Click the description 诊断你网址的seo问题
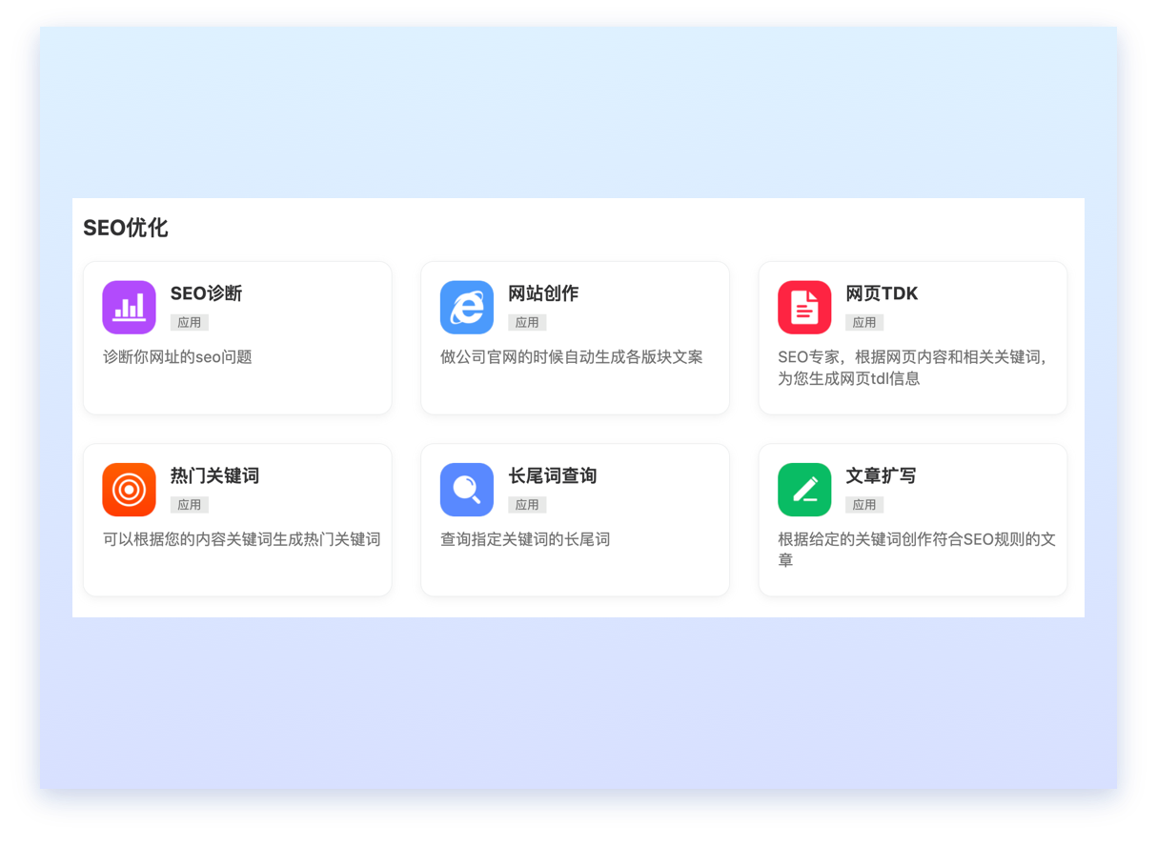Image resolution: width=1157 pixels, height=846 pixels. pyautogui.click(x=177, y=357)
